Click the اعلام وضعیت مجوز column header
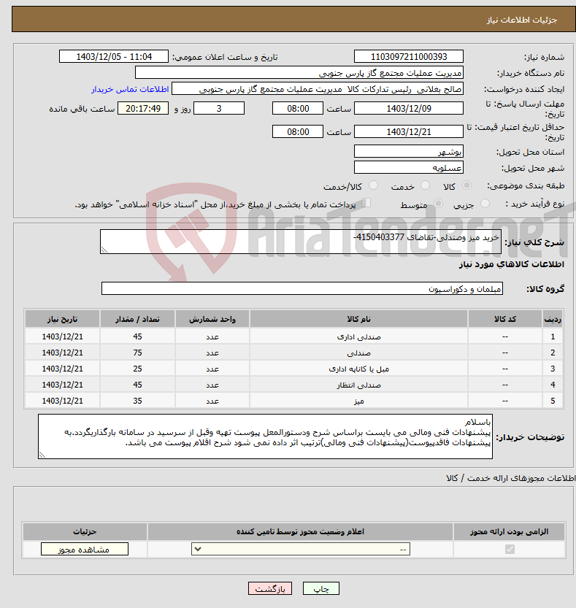 [x=300, y=531]
